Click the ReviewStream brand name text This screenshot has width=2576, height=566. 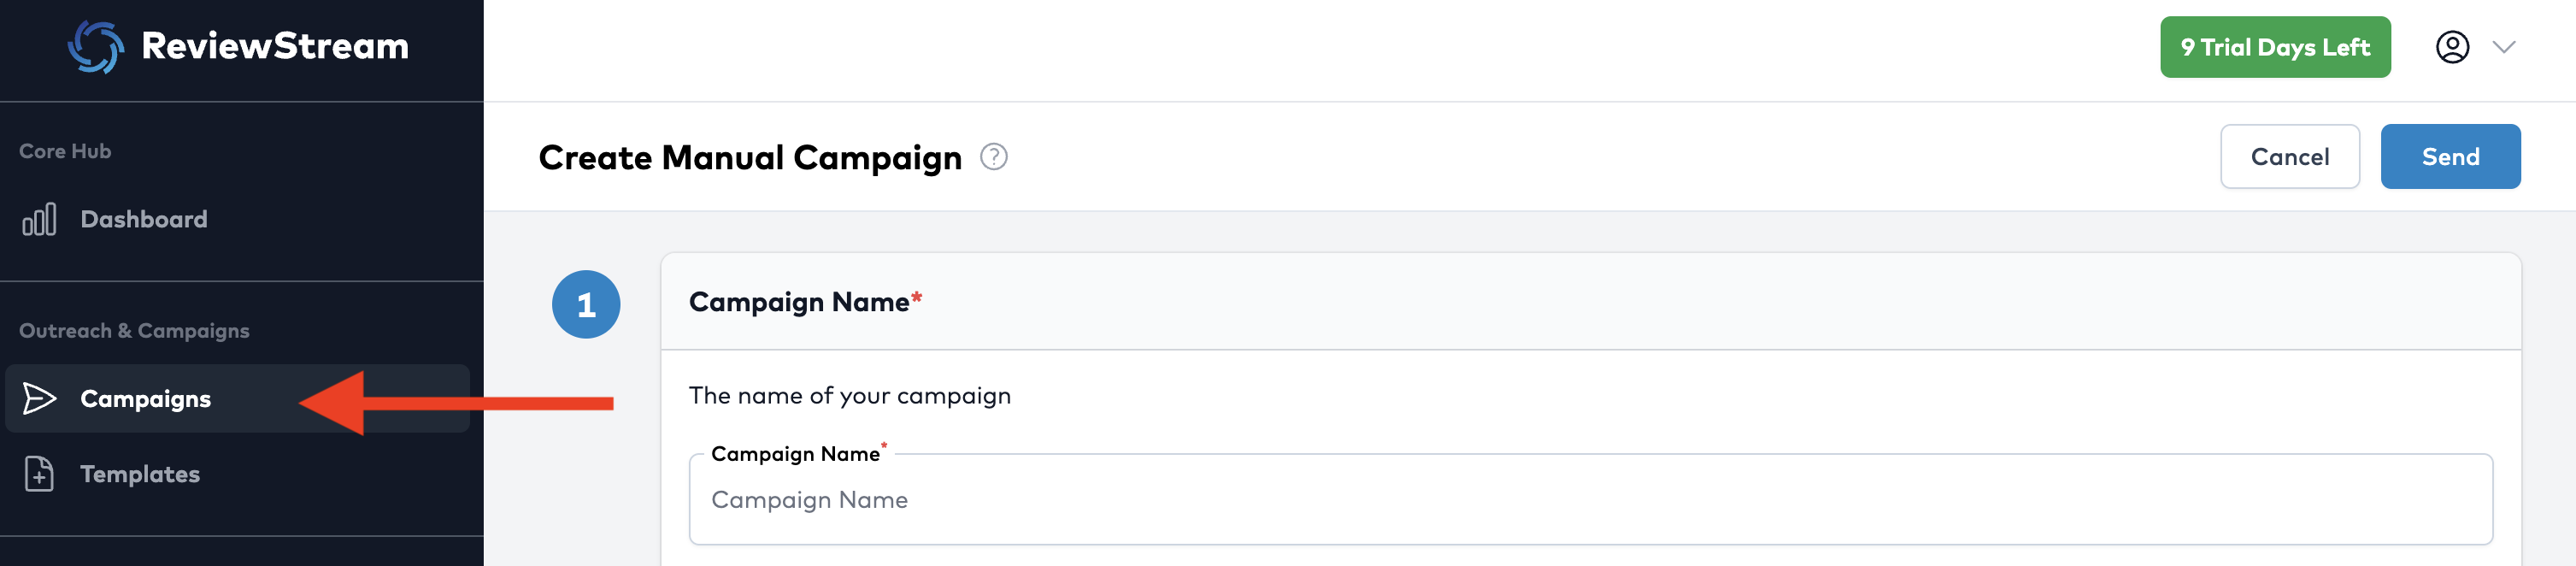[x=275, y=46]
